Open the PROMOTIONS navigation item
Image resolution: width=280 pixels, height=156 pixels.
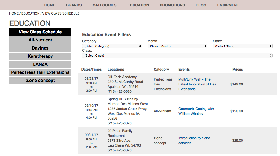172,5
